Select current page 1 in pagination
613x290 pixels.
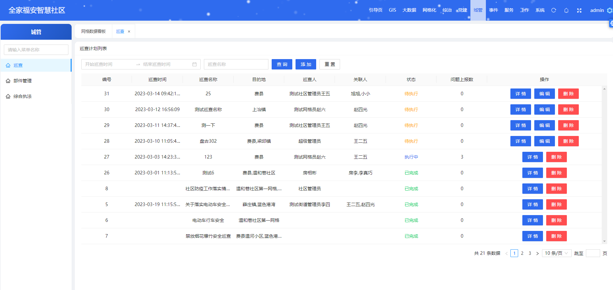point(514,253)
